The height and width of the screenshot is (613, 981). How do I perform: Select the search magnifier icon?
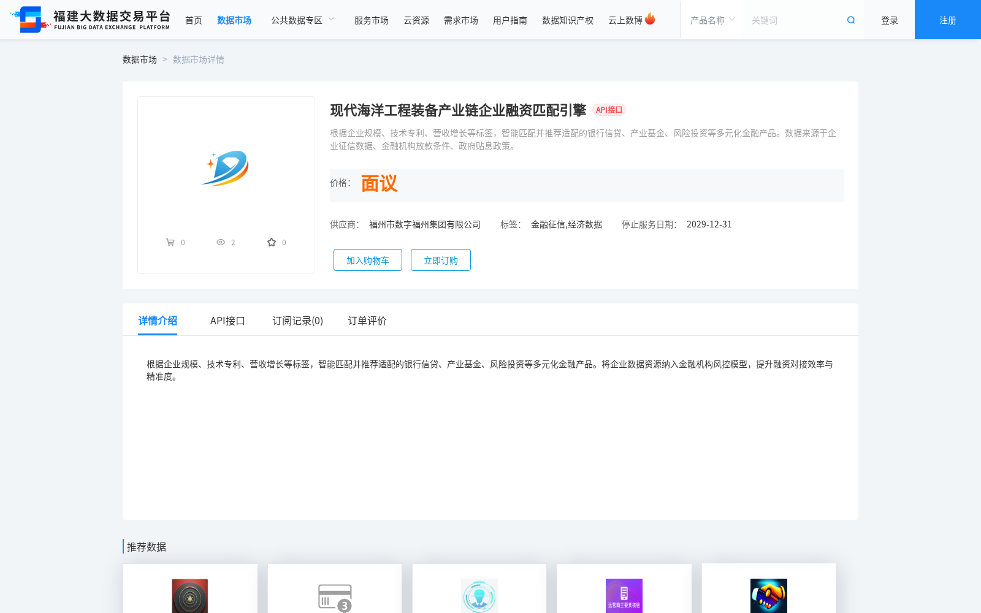point(850,20)
